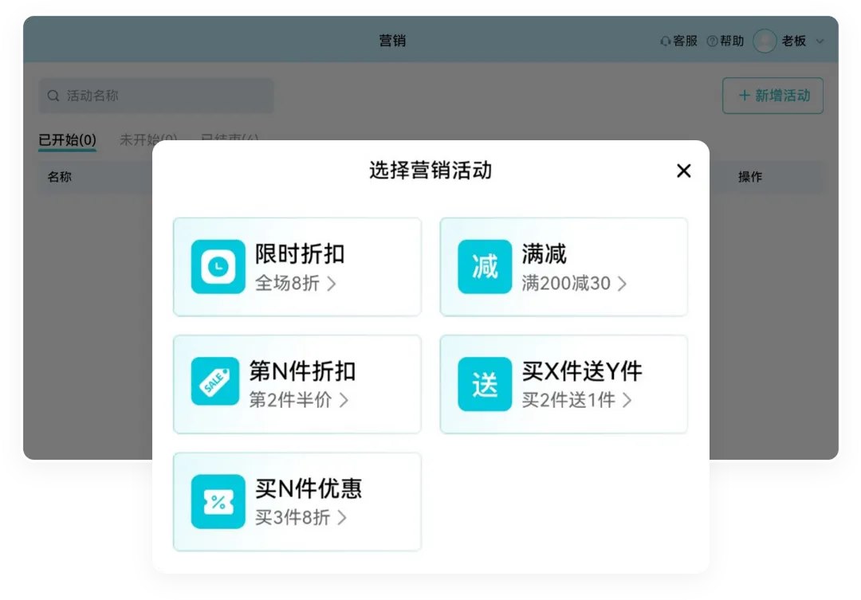The width and height of the screenshot is (861, 600).
Task: Click the 操作 column header
Action: 749,177
